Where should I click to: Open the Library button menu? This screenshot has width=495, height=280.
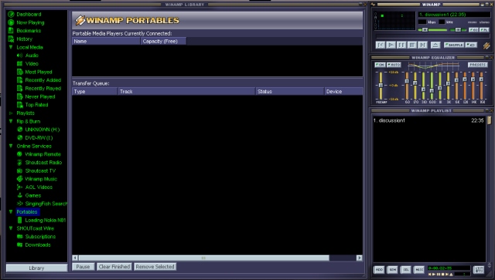pyautogui.click(x=36, y=268)
